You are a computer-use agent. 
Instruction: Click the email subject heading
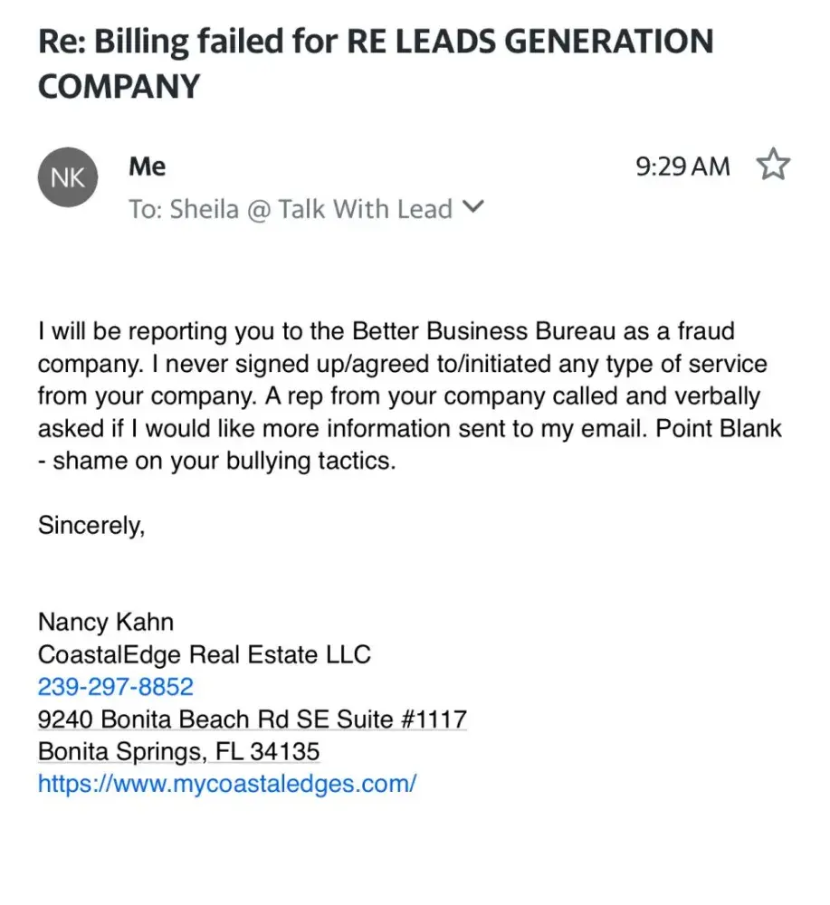[376, 63]
